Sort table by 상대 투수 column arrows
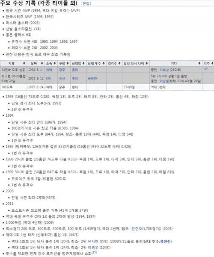 [x=104, y=63]
